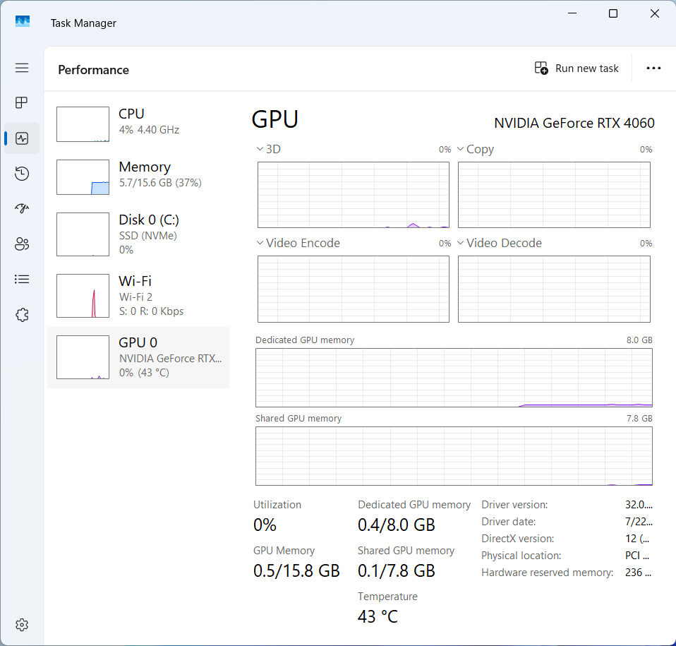Screen dimensions: 676x646
Task: Click the Wi-Fi mini graph thumbnail
Action: (83, 296)
